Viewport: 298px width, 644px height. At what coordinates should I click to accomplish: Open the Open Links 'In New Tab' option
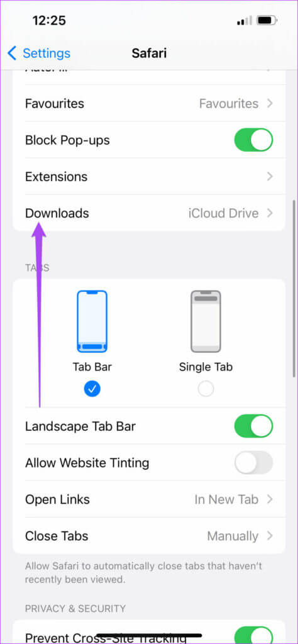coord(226,499)
